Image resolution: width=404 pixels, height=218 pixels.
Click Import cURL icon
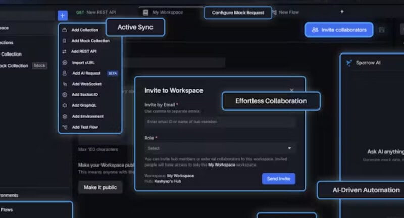[65, 63]
